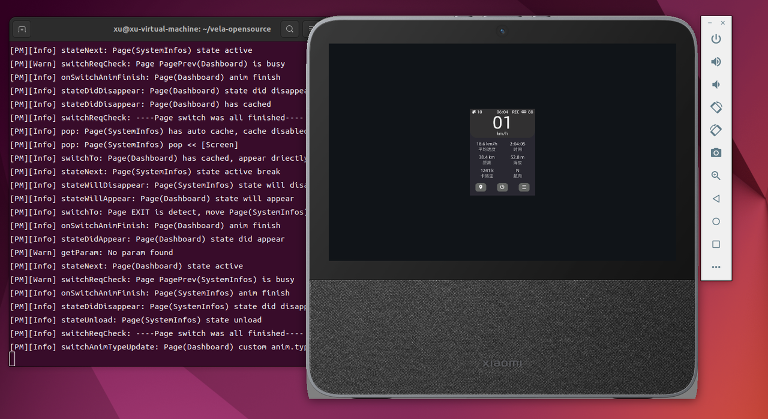Screen dimensions: 768x419
Task: Click the terminal title xu@xu-virtual-machine
Action: [192, 29]
